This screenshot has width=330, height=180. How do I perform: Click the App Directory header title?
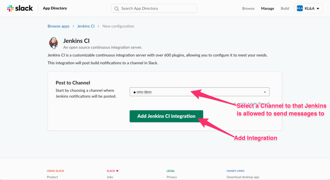(55, 8)
